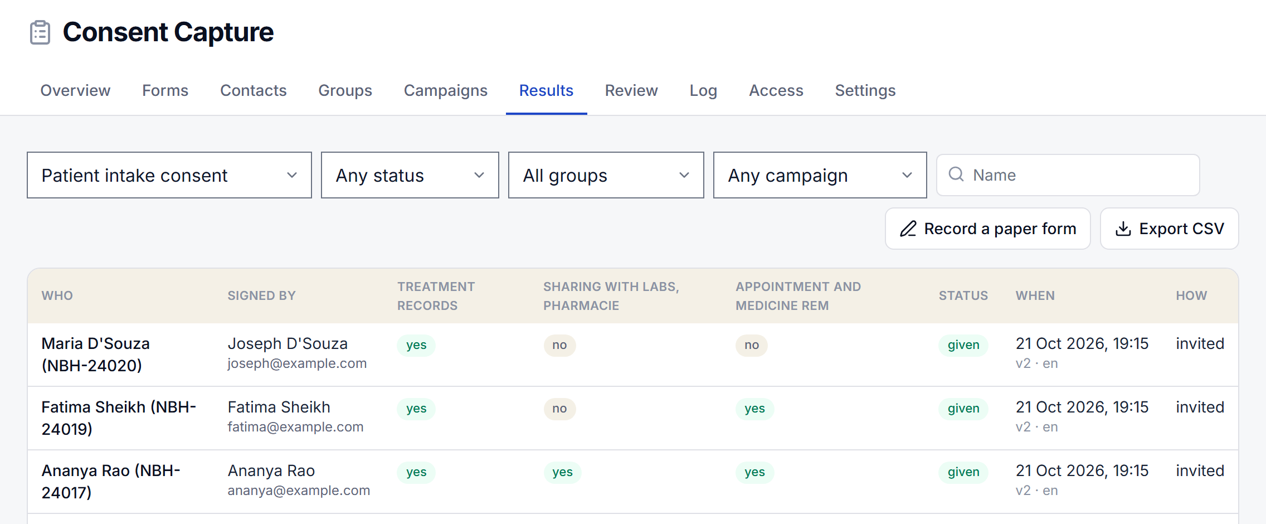Click ananya@example.com email text

coord(299,491)
